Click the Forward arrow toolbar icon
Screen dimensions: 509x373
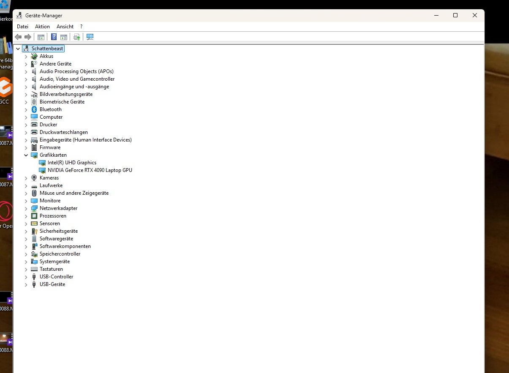28,37
